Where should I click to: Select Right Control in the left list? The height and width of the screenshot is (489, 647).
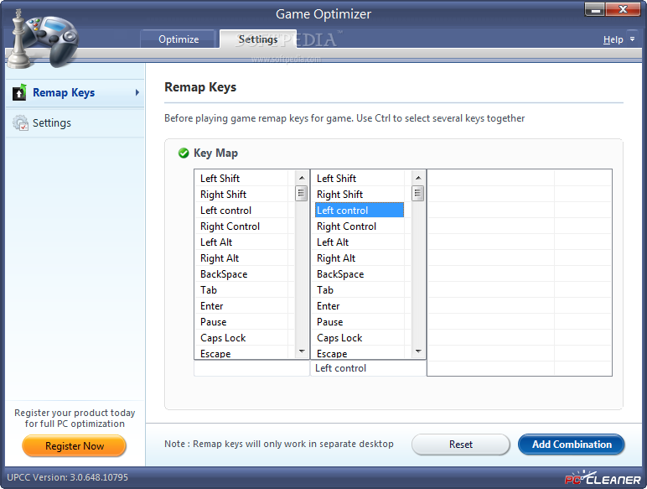click(245, 226)
